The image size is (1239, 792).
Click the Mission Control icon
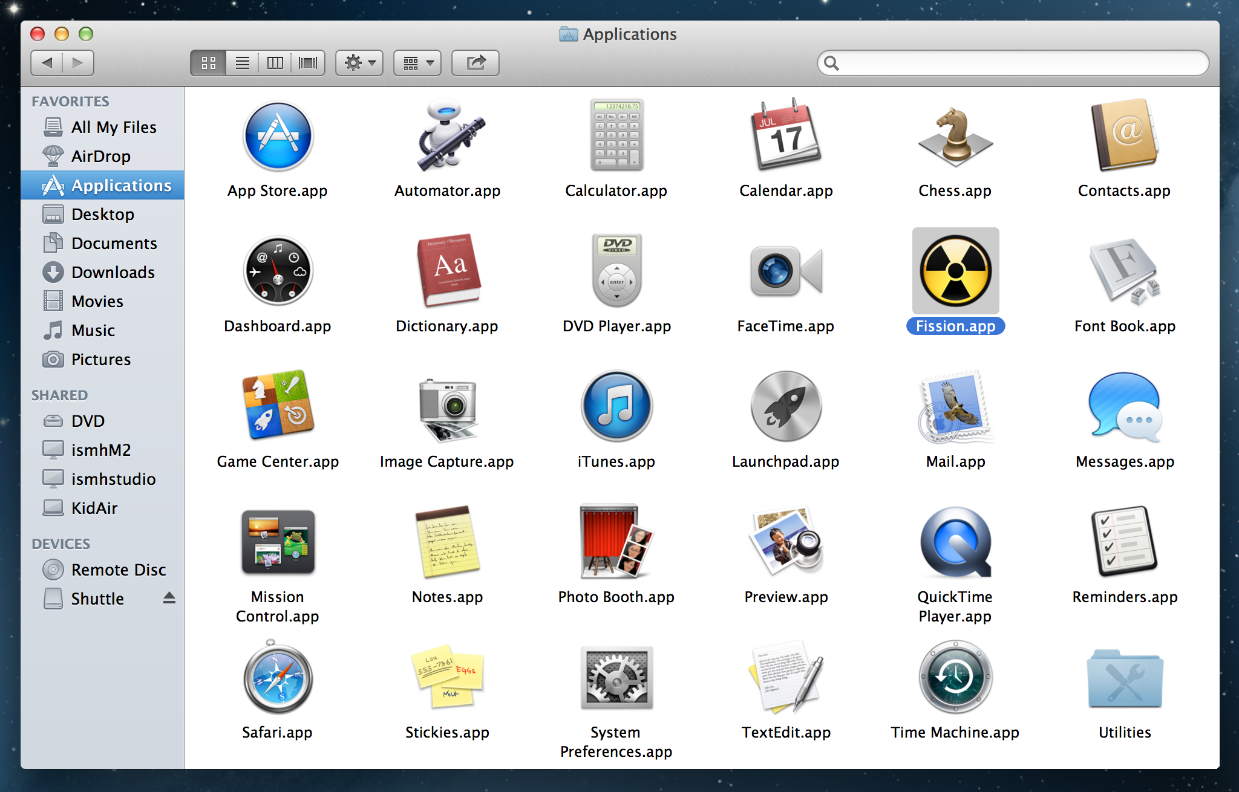pyautogui.click(x=278, y=542)
